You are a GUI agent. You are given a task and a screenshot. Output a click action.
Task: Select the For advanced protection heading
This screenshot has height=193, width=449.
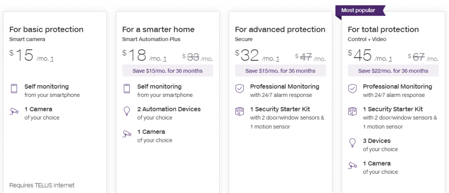[280, 30]
